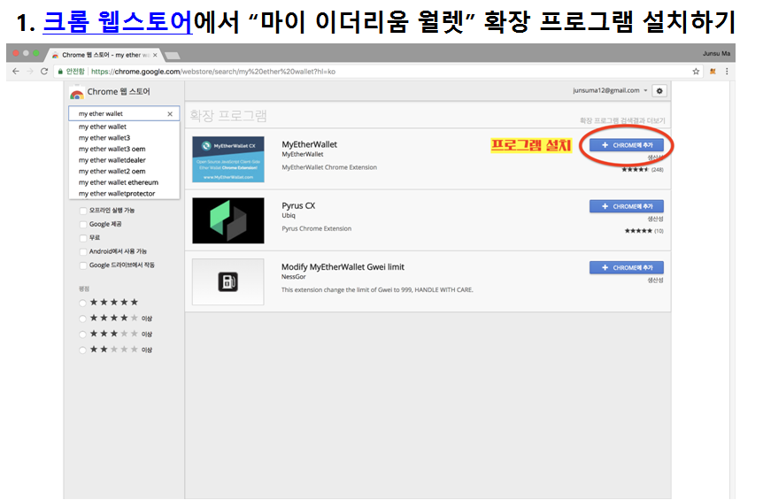
Task: Add Pyrus CX to Chrome
Action: [627, 206]
